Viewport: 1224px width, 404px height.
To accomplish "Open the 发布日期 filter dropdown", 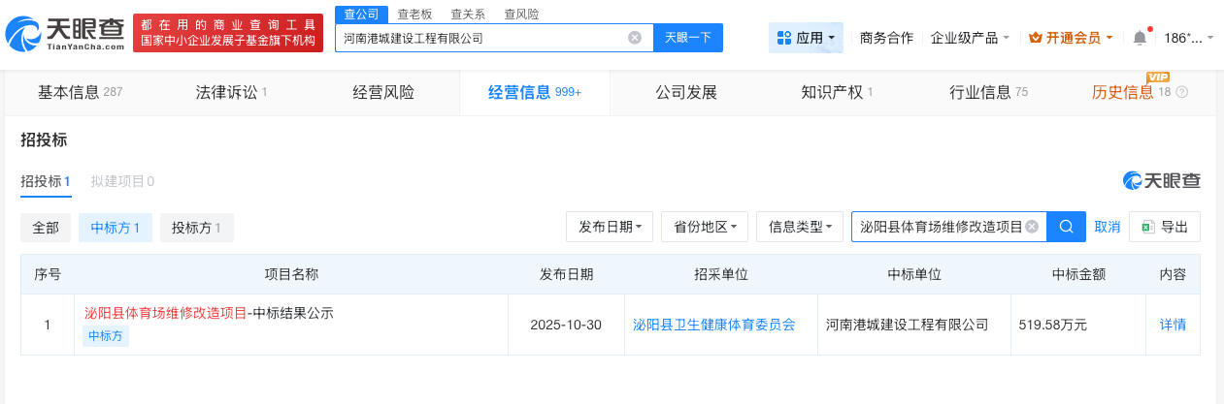I will 610,227.
